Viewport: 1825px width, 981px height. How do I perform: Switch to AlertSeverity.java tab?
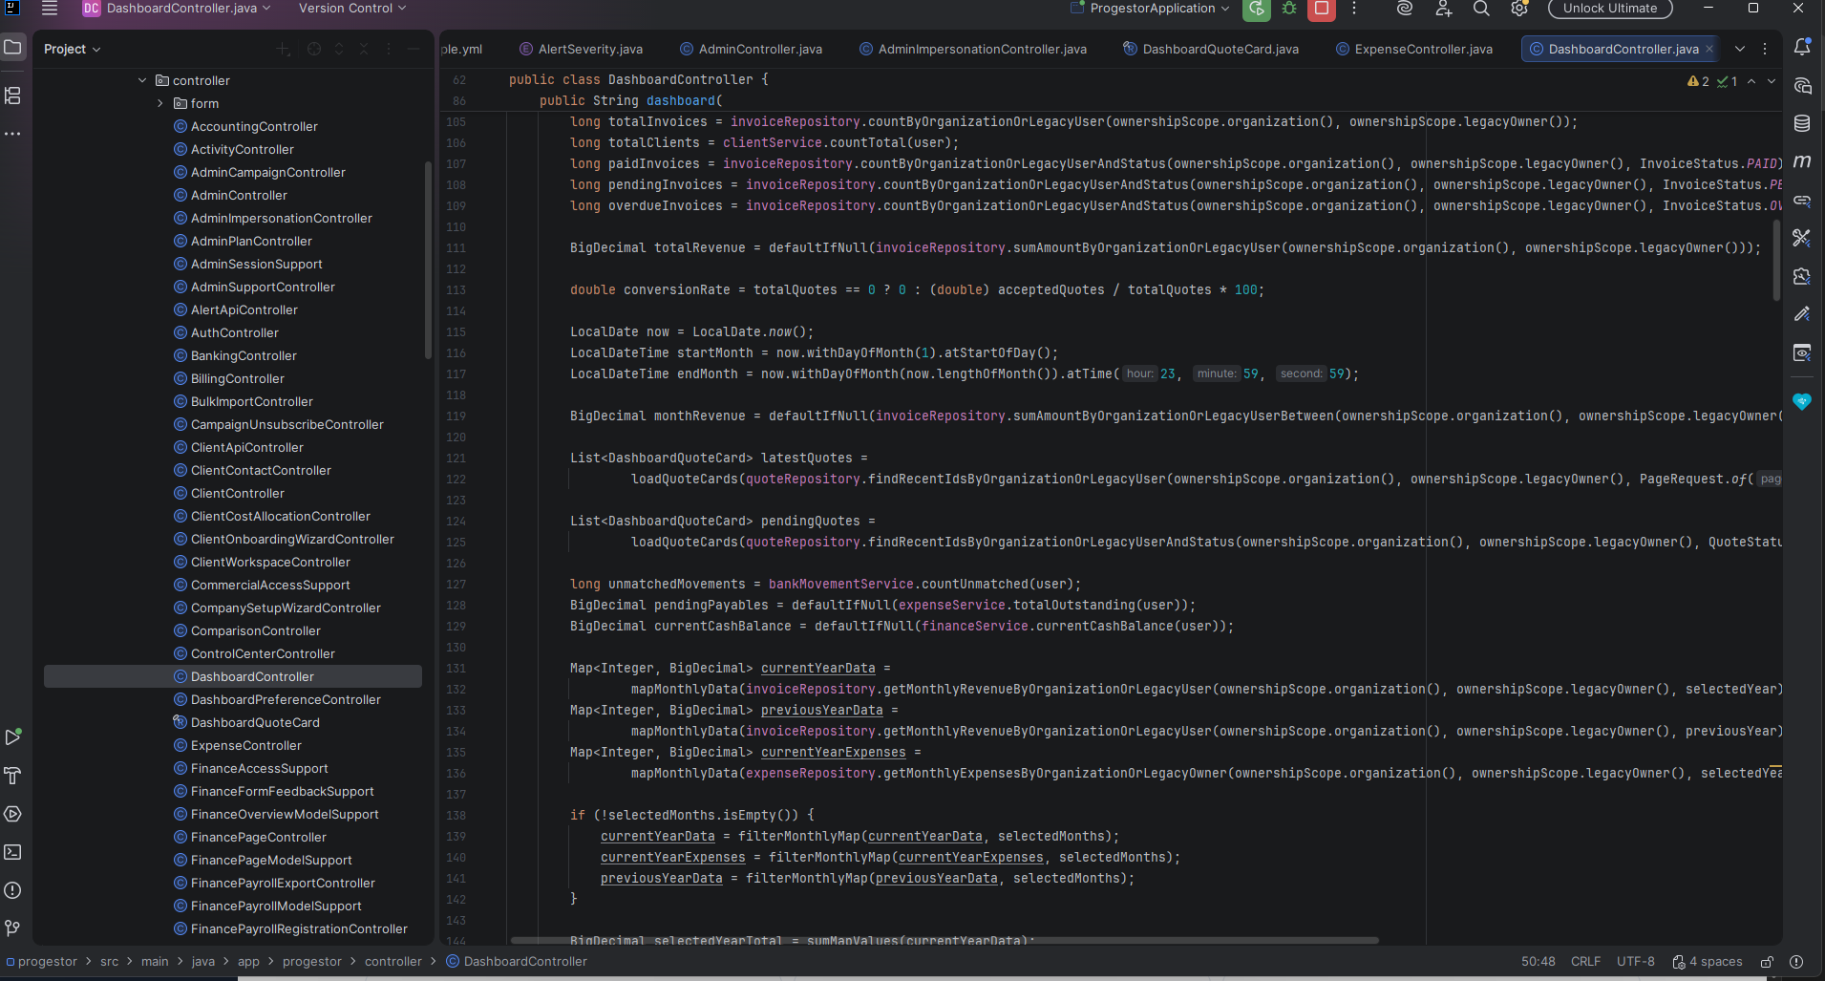pos(581,49)
